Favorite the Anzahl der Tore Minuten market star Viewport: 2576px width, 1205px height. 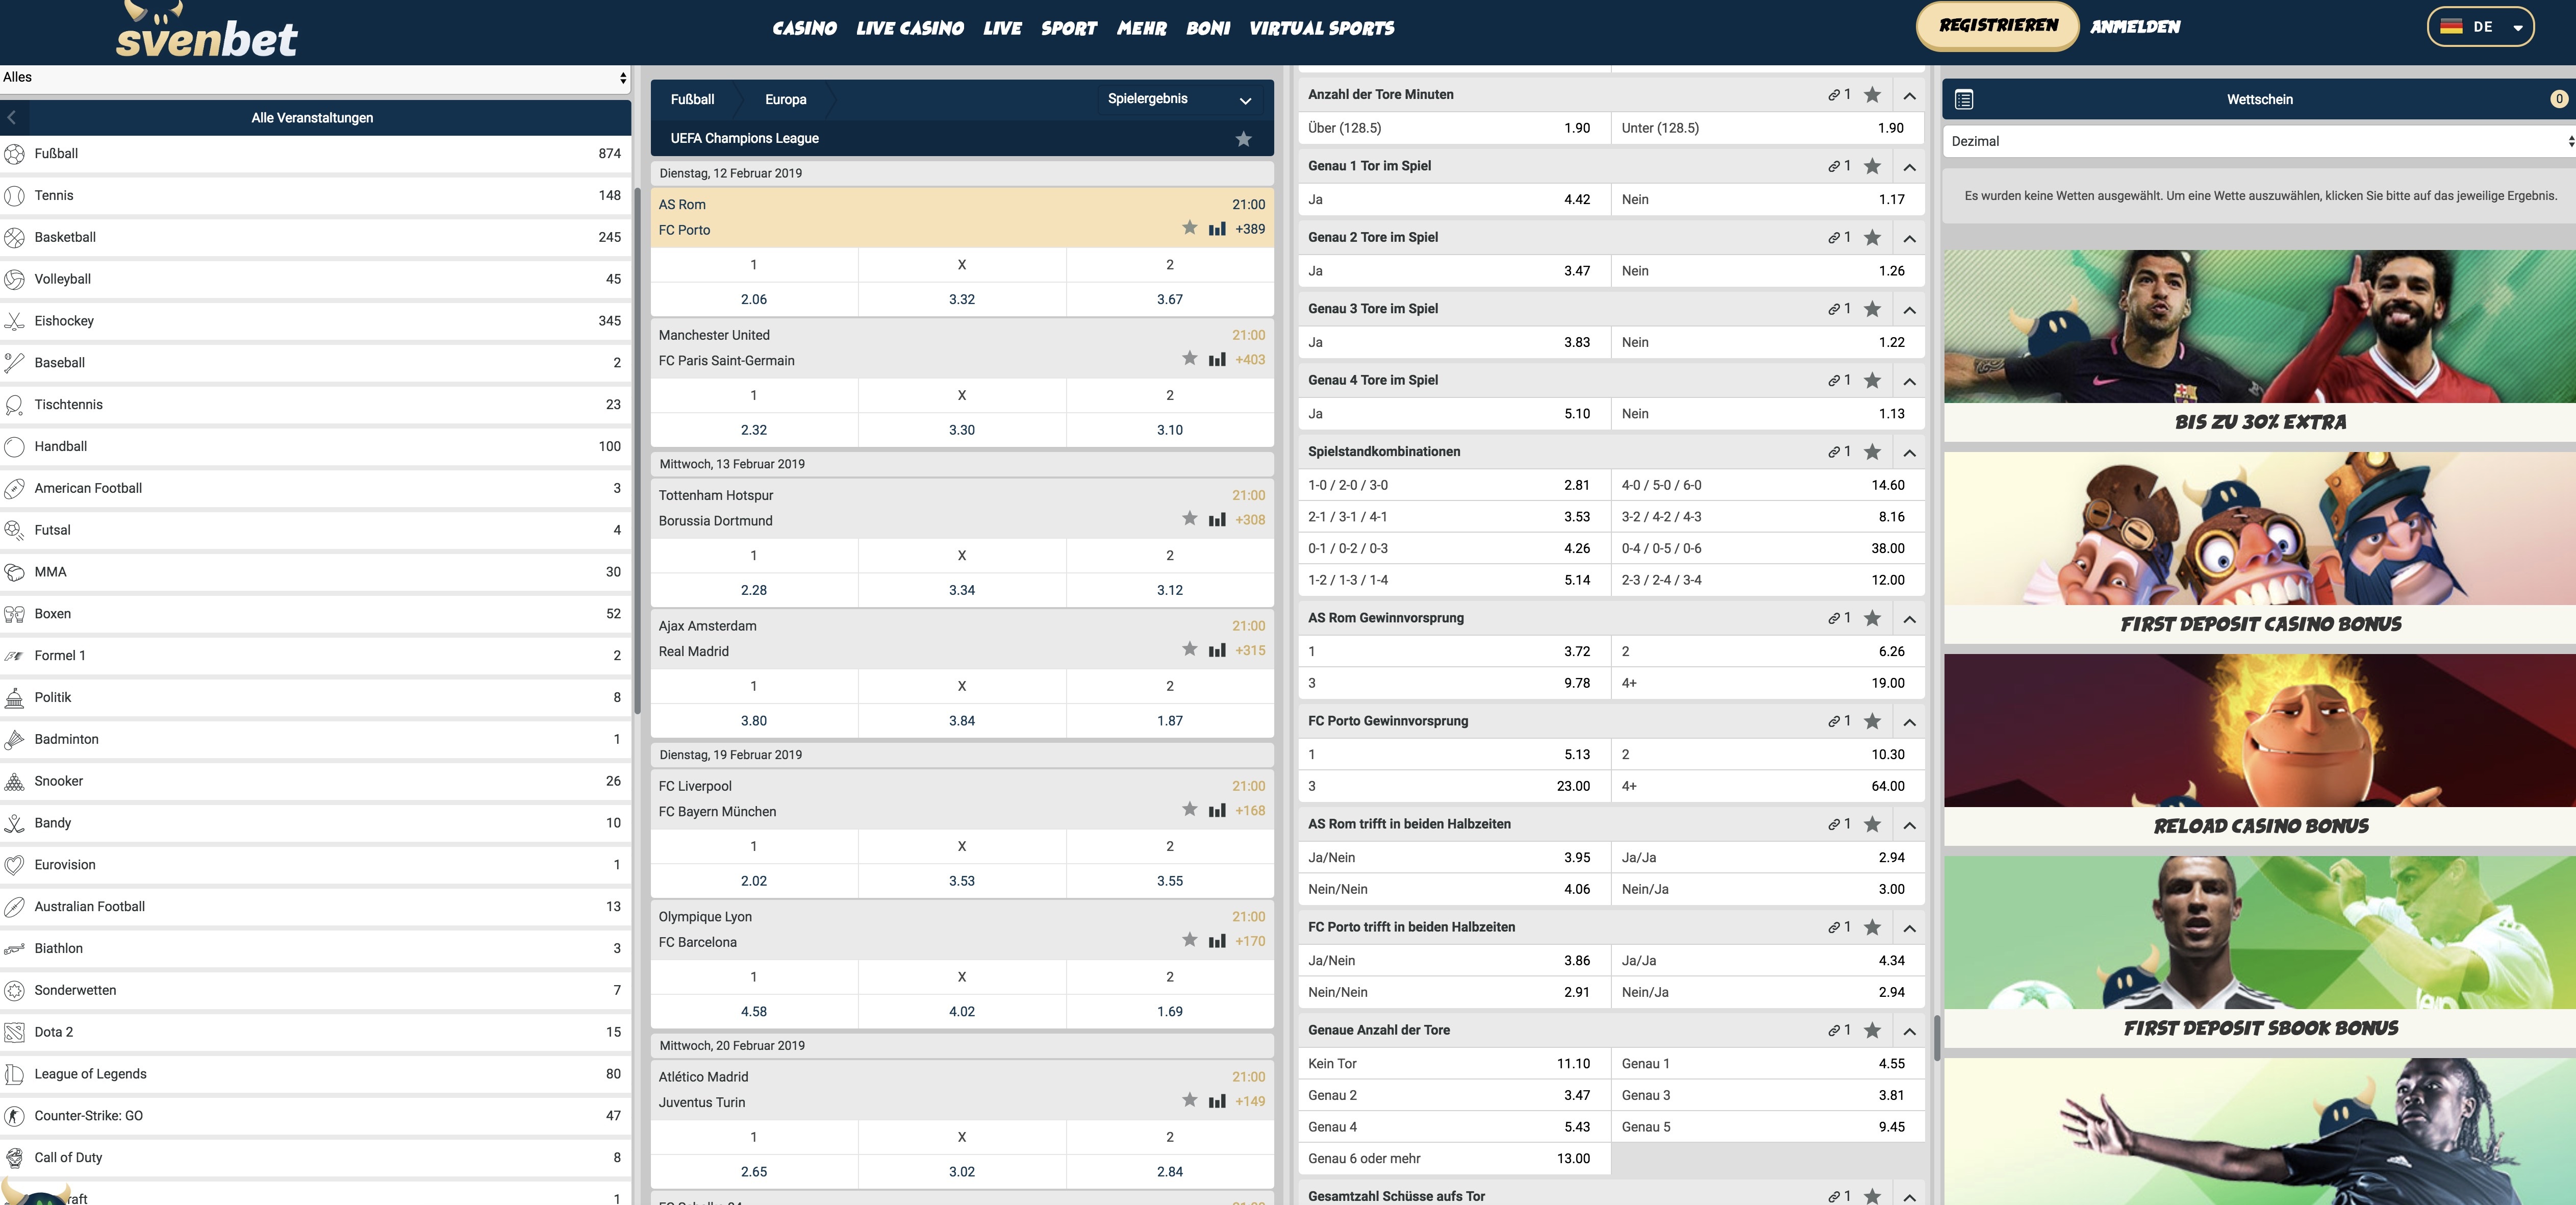(x=1871, y=94)
